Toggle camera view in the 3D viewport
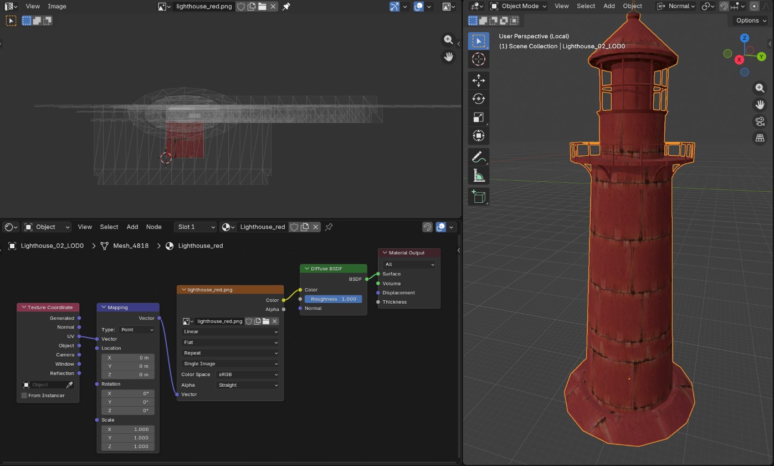 click(760, 121)
